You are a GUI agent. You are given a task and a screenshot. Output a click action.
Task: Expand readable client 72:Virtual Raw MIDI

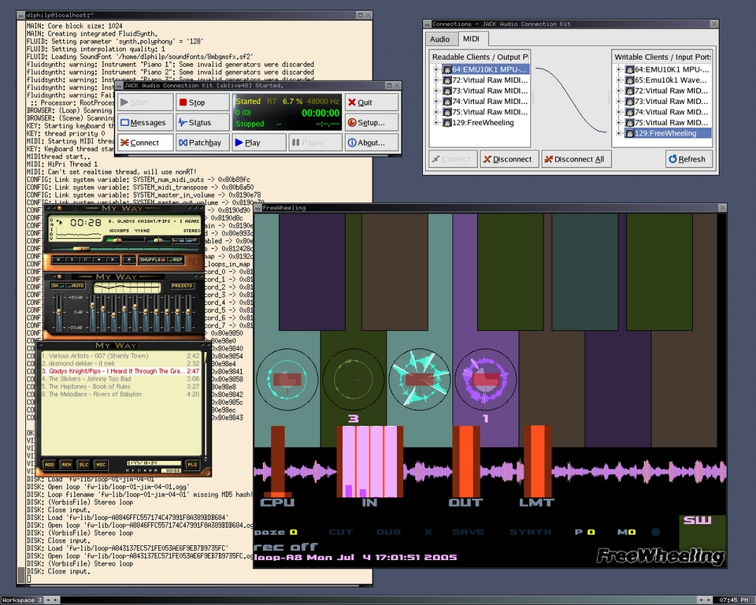[436, 80]
